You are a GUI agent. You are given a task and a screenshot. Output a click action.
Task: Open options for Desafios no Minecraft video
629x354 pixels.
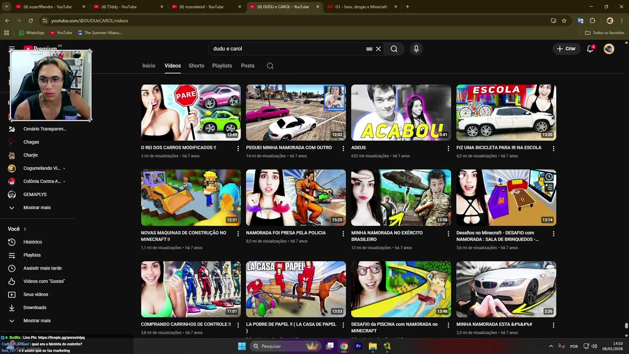coord(553,234)
